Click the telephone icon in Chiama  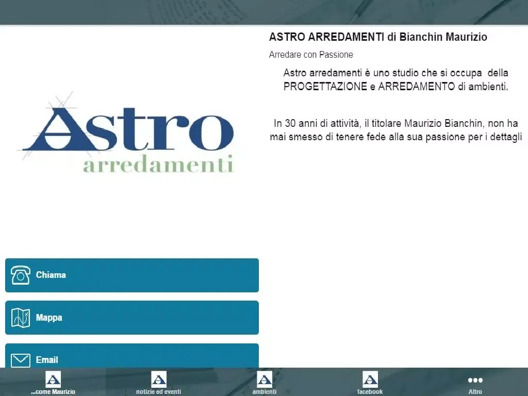[x=21, y=275]
